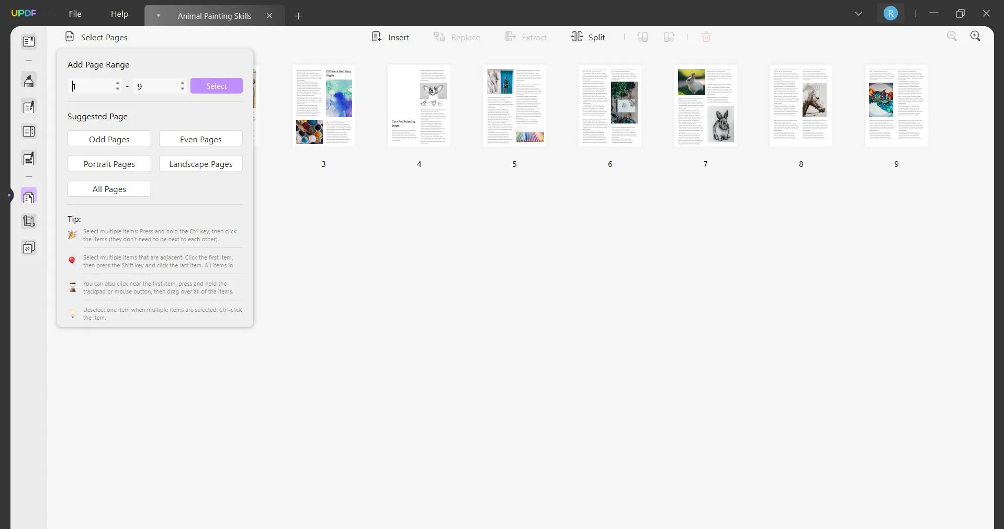Click the sidebar collapse dot on left edge
The image size is (1004, 529).
point(9,196)
